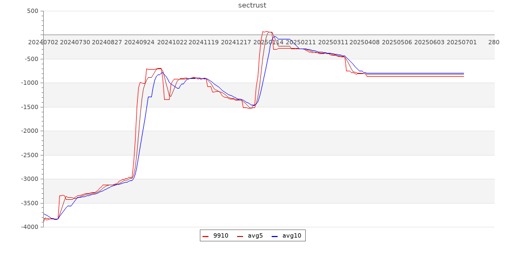Click the sectrust chart title
Screen dimensions: 505x270
tap(252, 5)
